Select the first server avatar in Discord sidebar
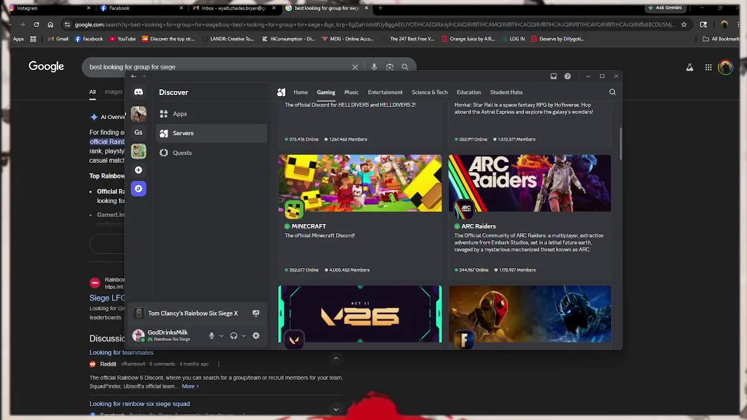Screen dimensions: 747x420 [x=138, y=113]
